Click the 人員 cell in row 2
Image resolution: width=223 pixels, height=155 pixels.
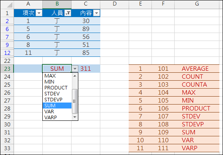point(57,21)
